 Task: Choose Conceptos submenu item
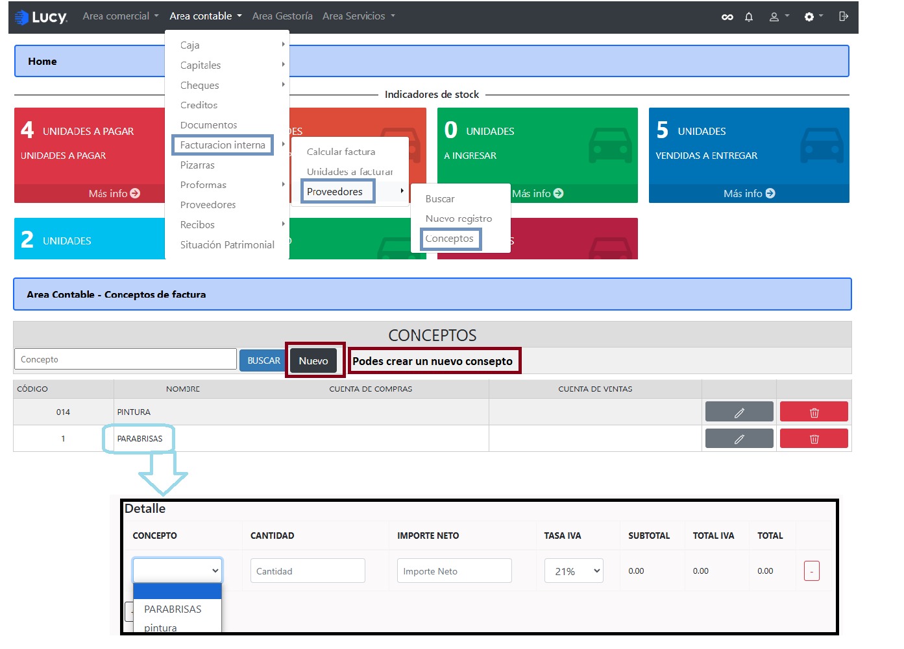450,239
